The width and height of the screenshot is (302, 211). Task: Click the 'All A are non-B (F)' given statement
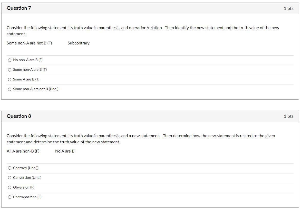23,151
